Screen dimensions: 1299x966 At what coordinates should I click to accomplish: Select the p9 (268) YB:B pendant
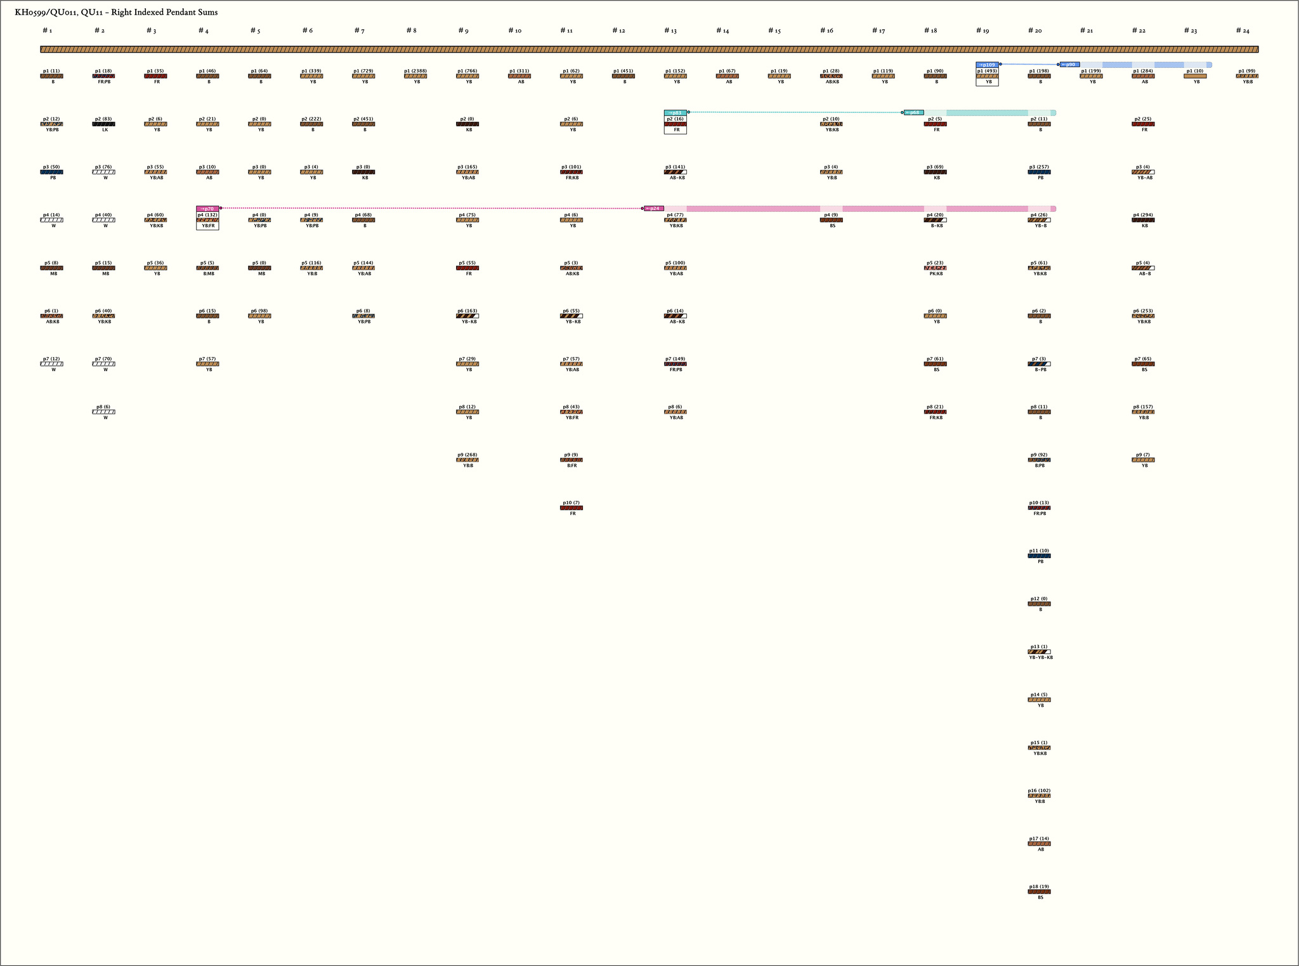[x=467, y=460]
